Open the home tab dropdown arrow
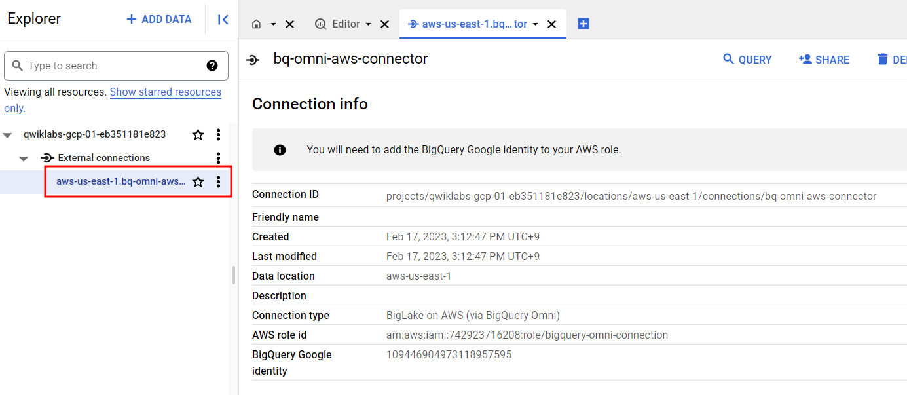 point(273,24)
